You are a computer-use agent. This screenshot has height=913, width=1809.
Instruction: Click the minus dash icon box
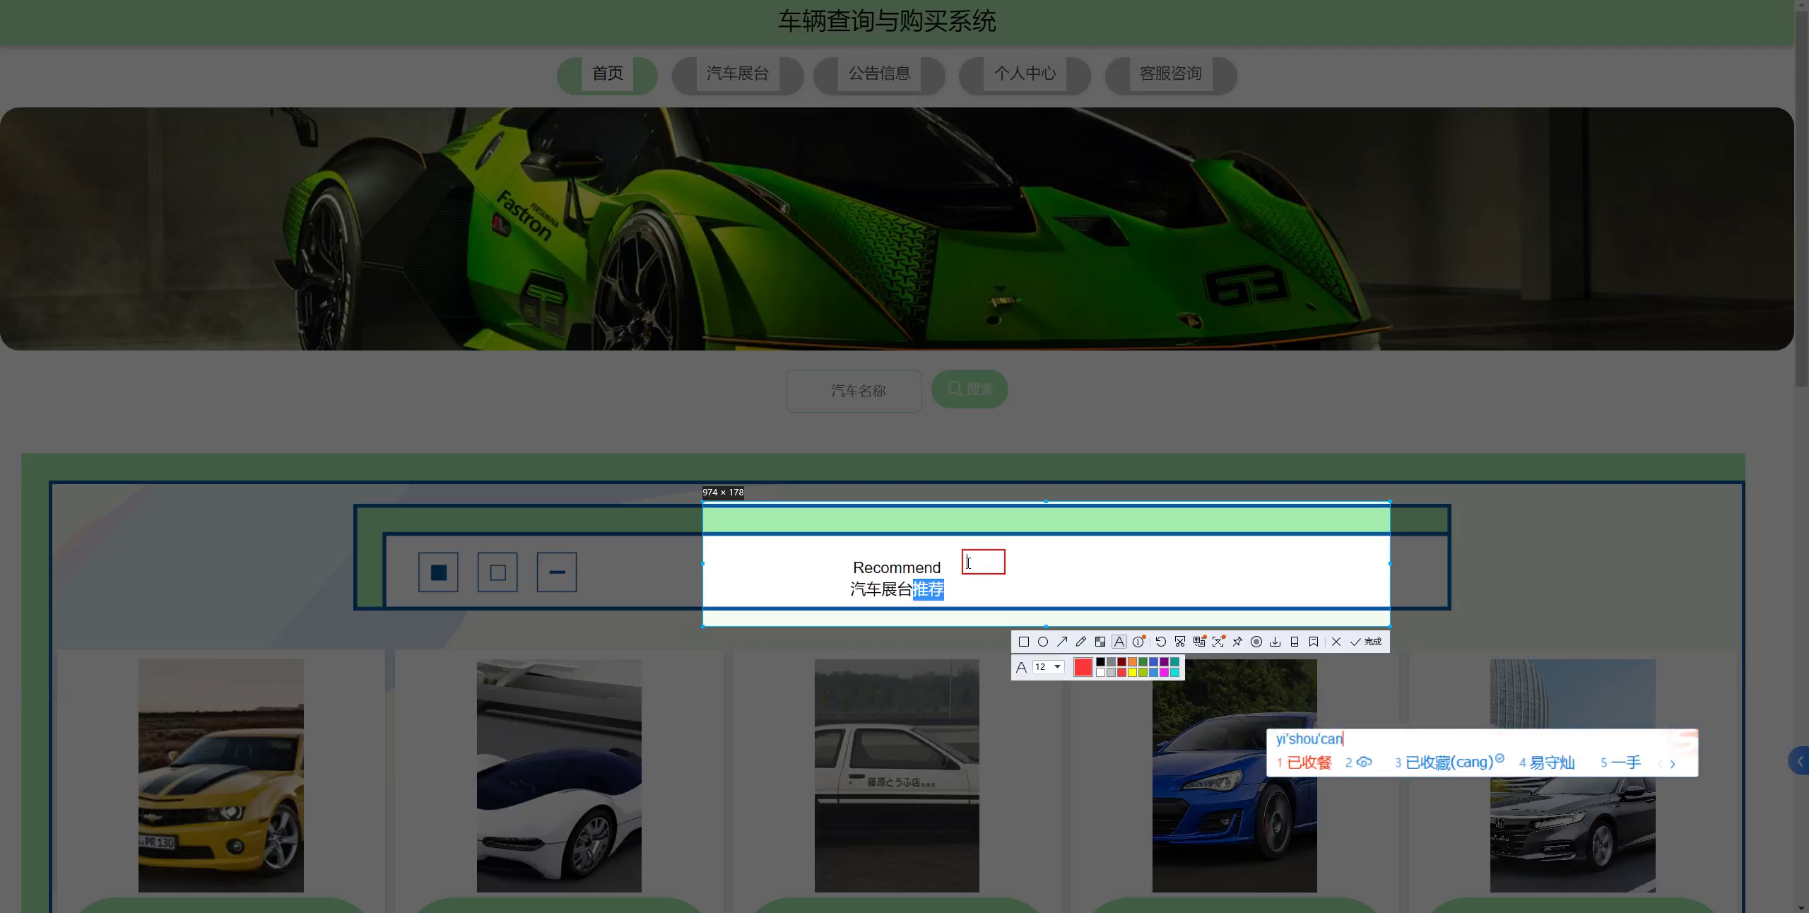[x=557, y=572]
